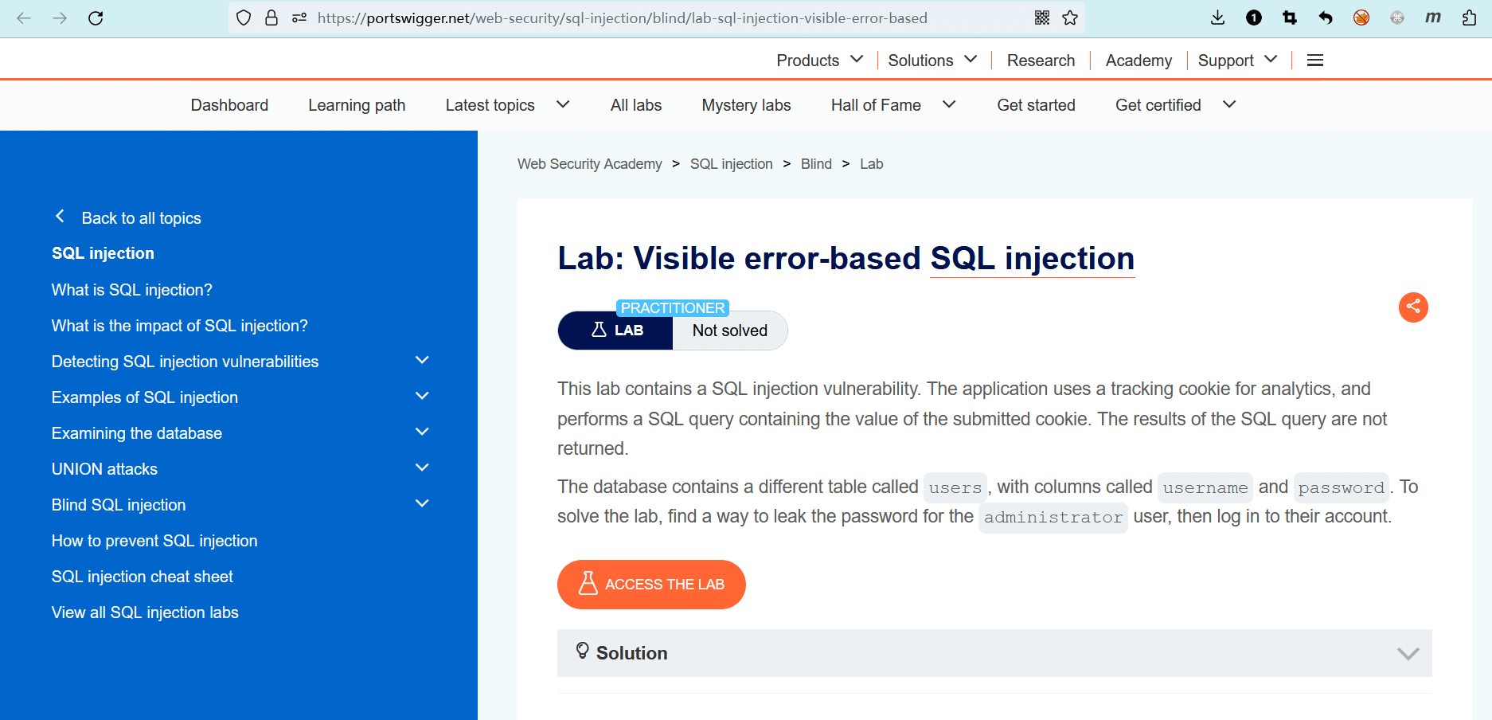Viewport: 1492px width, 720px height.
Task: Click Back to all topics link
Action: click(127, 218)
